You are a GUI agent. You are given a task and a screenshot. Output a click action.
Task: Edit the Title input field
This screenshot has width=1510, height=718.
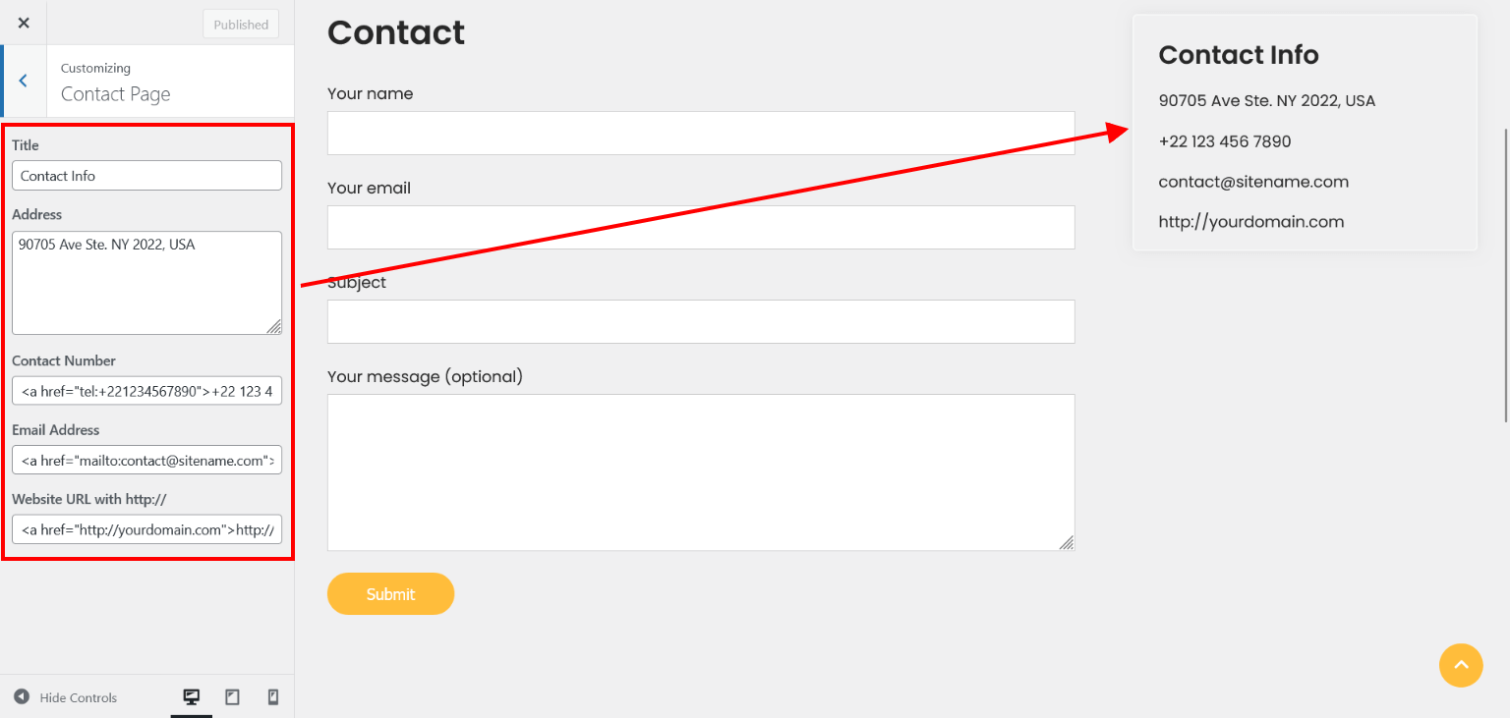pyautogui.click(x=146, y=176)
